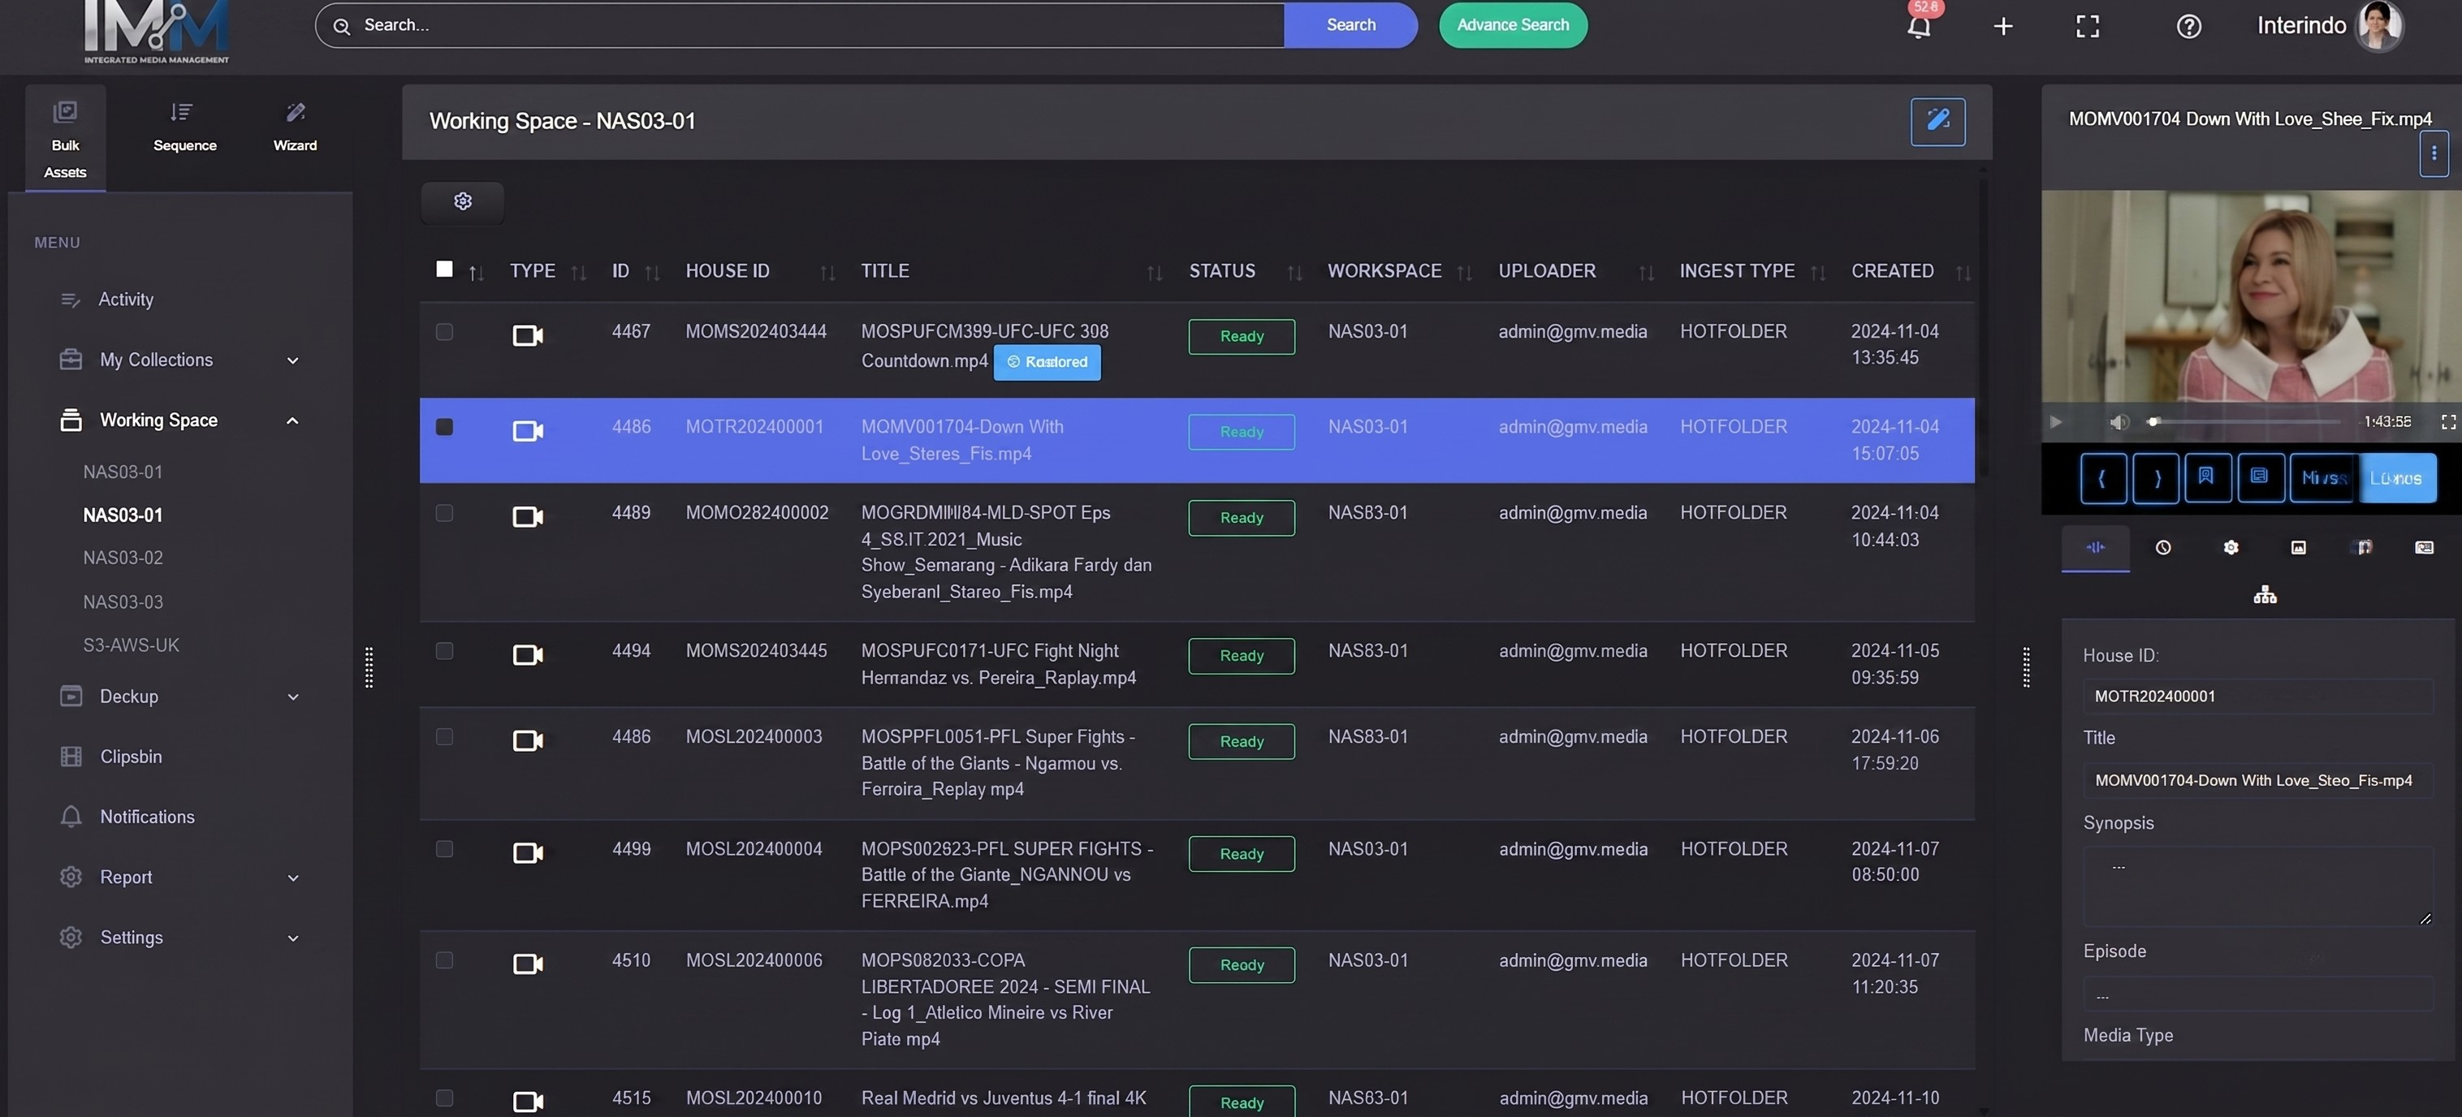Click the search text field
Screen dimensions: 2462x1117
pyautogui.click(x=801, y=25)
